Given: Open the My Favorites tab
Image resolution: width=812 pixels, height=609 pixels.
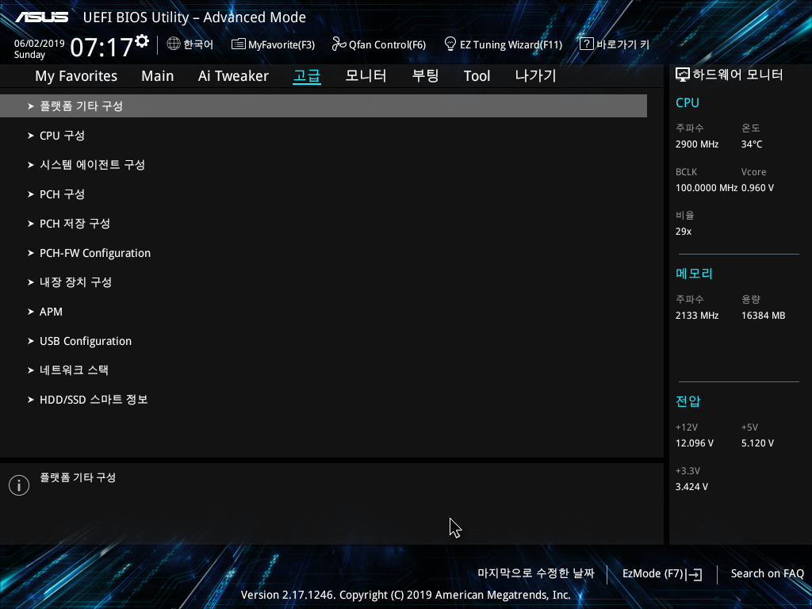Looking at the screenshot, I should pyautogui.click(x=76, y=76).
